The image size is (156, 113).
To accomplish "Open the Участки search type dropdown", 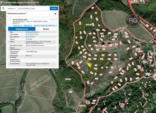I will pos(12,9).
